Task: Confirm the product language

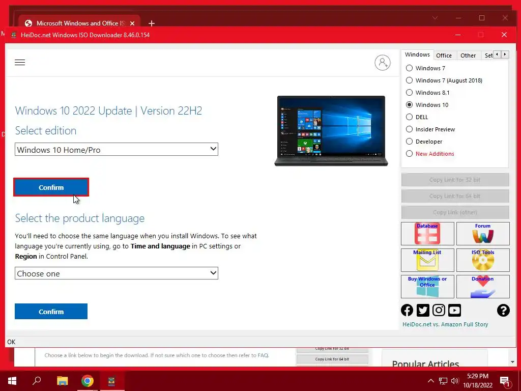Action: pyautogui.click(x=51, y=312)
